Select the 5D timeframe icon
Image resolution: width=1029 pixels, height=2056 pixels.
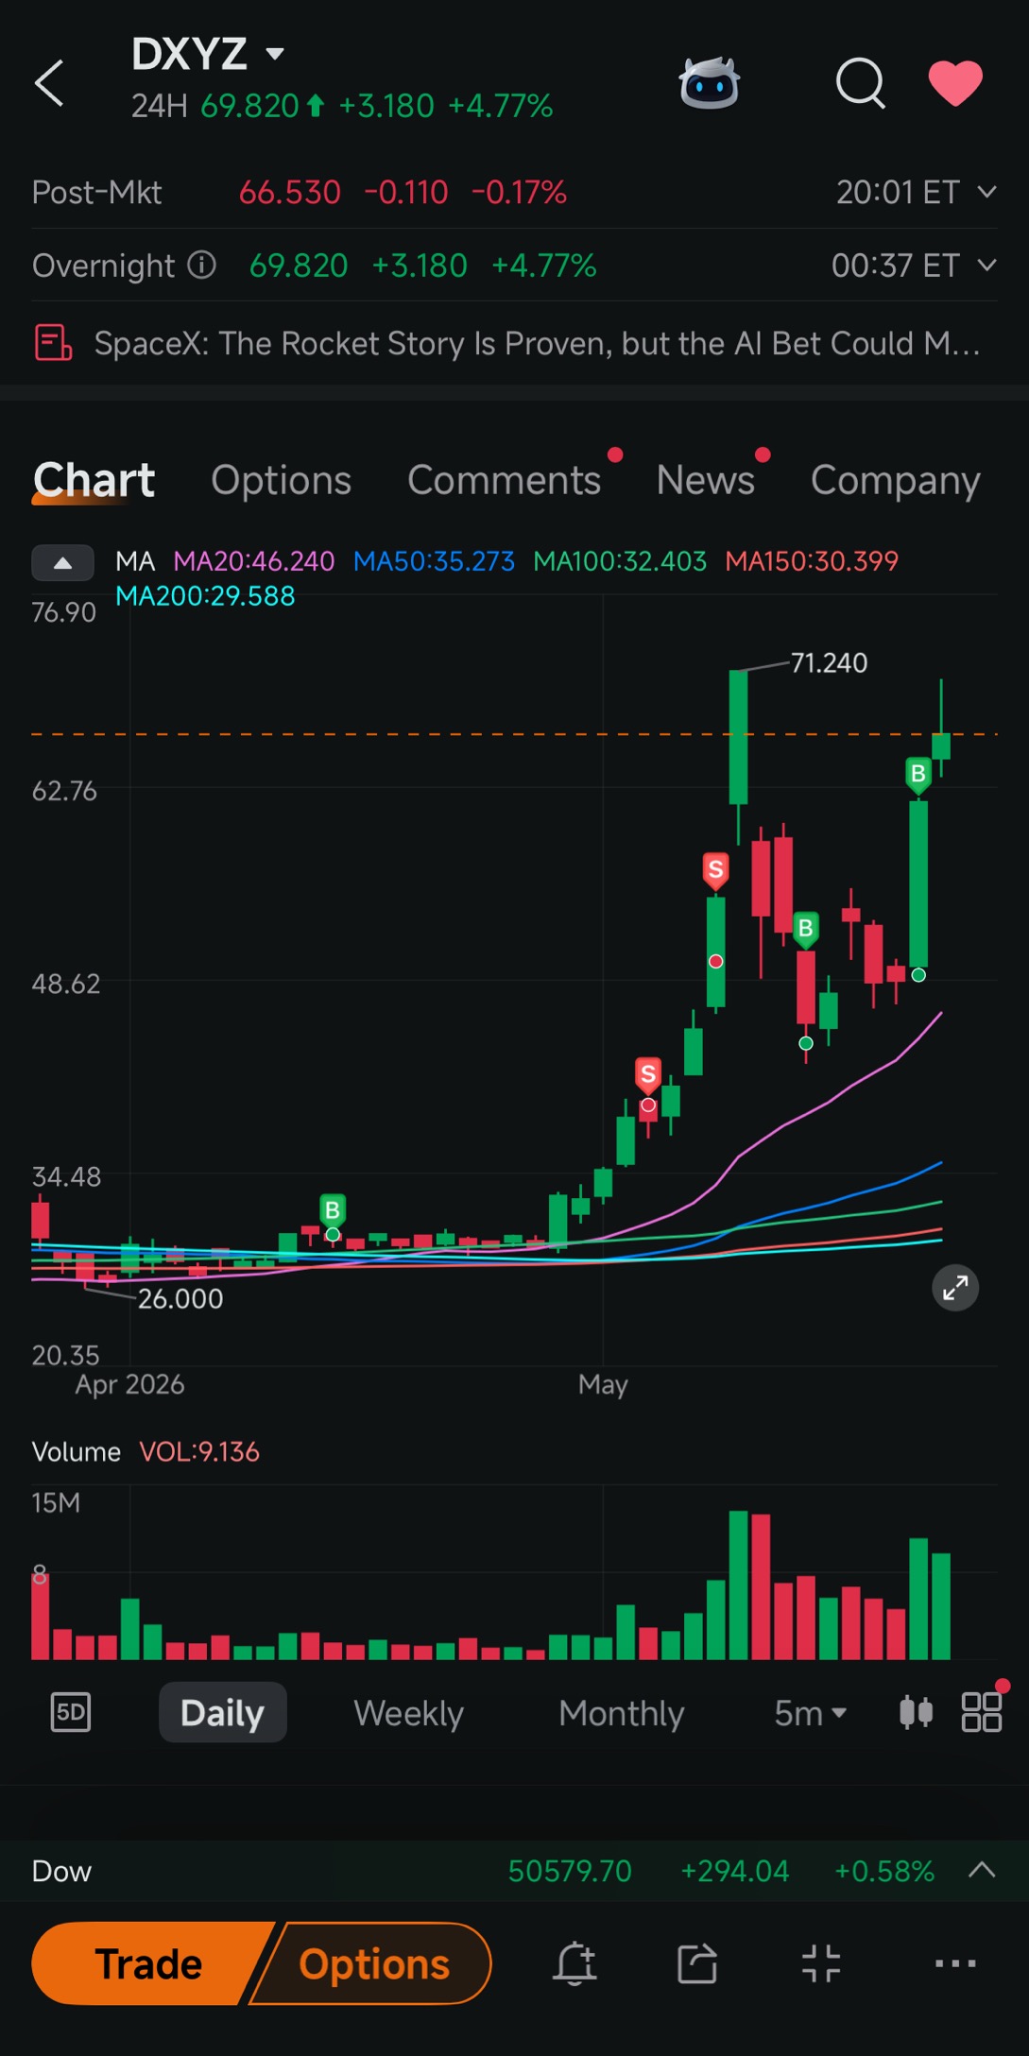(71, 1712)
